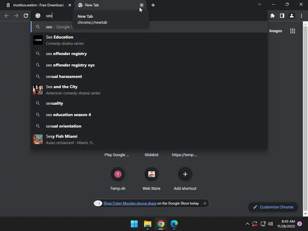Open the profile avatar icon
This screenshot has height=231, width=308.
coord(292,16)
